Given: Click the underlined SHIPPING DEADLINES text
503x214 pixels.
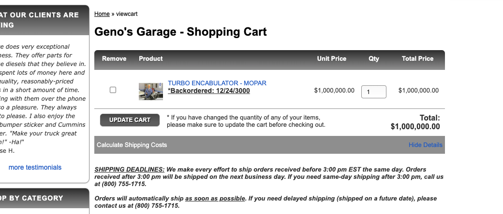Looking at the screenshot, I should [x=129, y=170].
